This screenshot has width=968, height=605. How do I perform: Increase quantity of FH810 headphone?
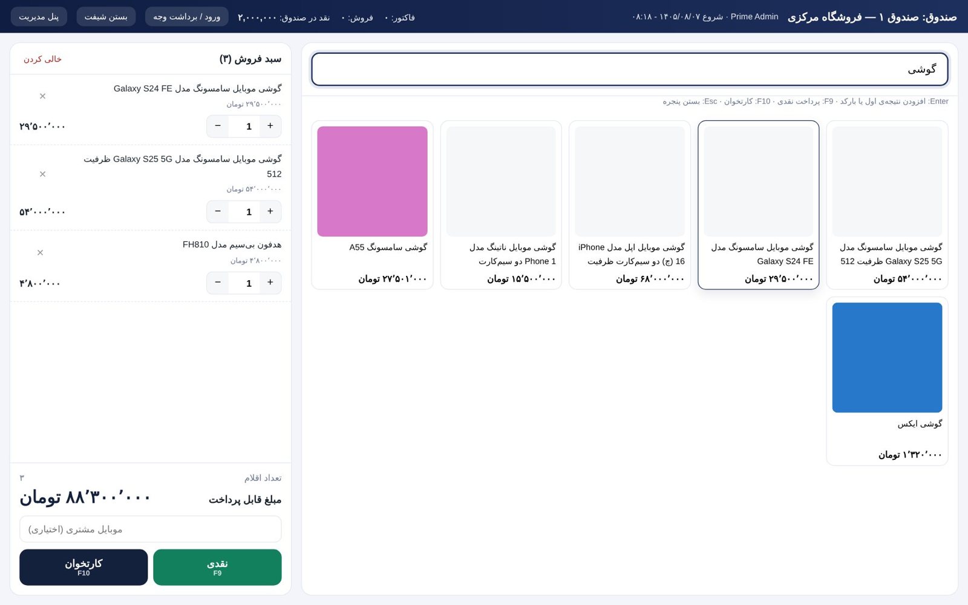[270, 283]
